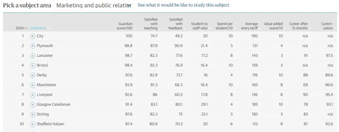The width and height of the screenshot is (339, 132).
Task: Click the plus icon beside Lancaster
Action: tap(33, 56)
